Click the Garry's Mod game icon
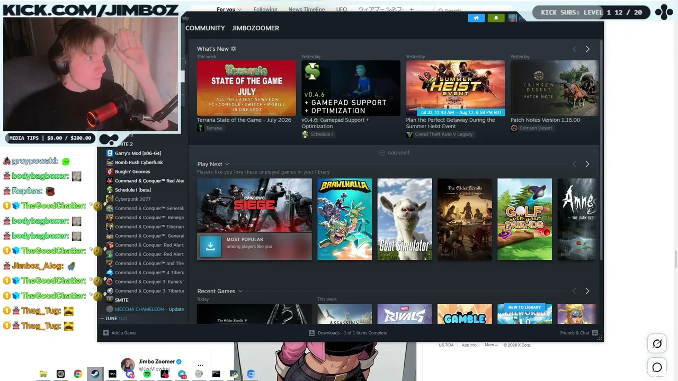The height and width of the screenshot is (381, 678). pyautogui.click(x=110, y=153)
